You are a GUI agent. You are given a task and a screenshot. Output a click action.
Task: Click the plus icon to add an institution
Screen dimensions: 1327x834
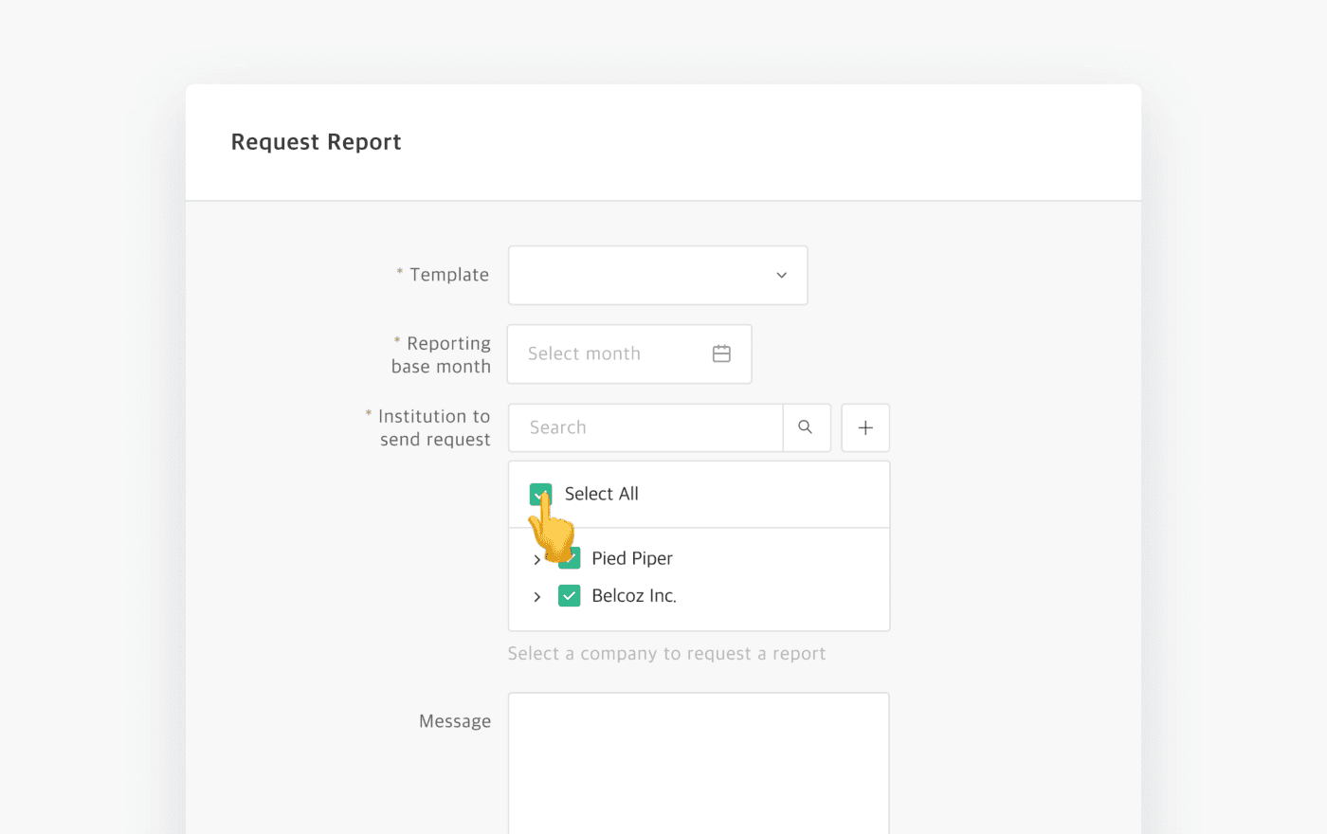(x=864, y=427)
